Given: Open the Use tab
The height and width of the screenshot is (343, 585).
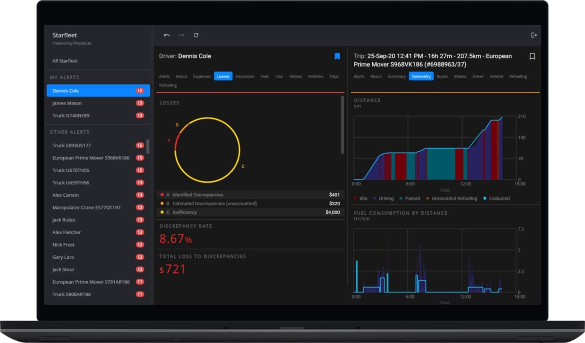Looking at the screenshot, I should coord(279,76).
